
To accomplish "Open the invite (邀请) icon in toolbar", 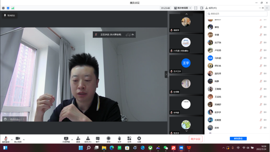I will click(78, 139).
